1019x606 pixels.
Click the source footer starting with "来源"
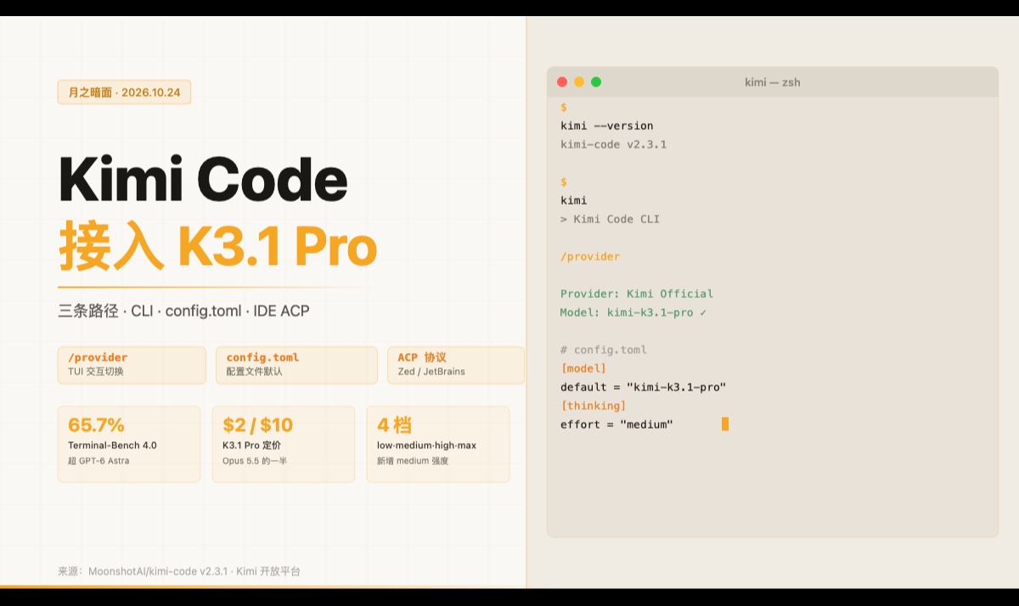point(179,571)
